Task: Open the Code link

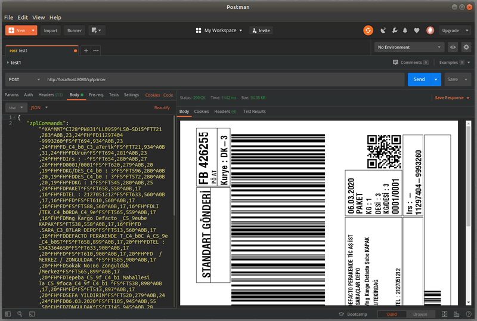Action: [168, 95]
